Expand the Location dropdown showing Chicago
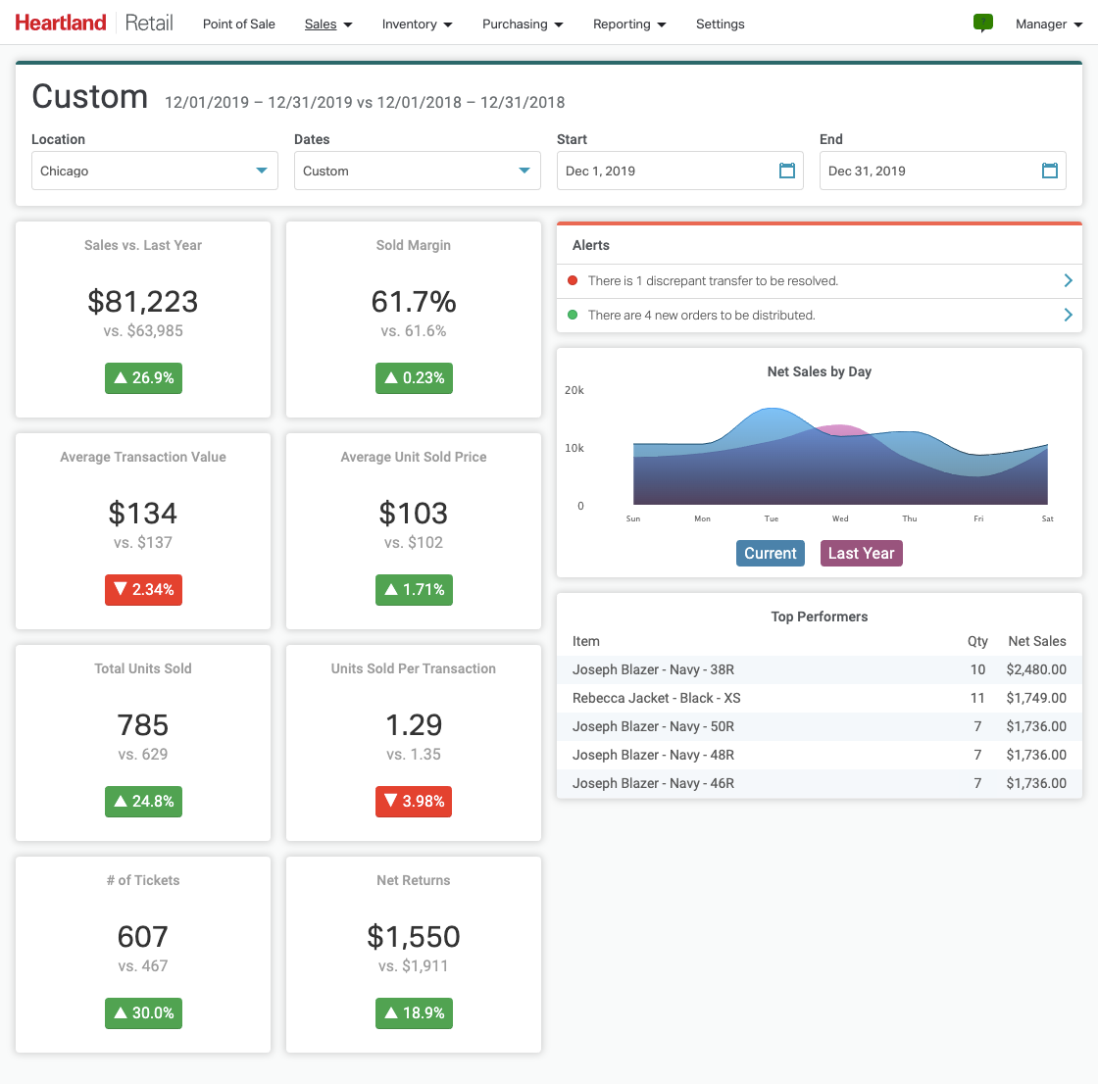 point(155,171)
